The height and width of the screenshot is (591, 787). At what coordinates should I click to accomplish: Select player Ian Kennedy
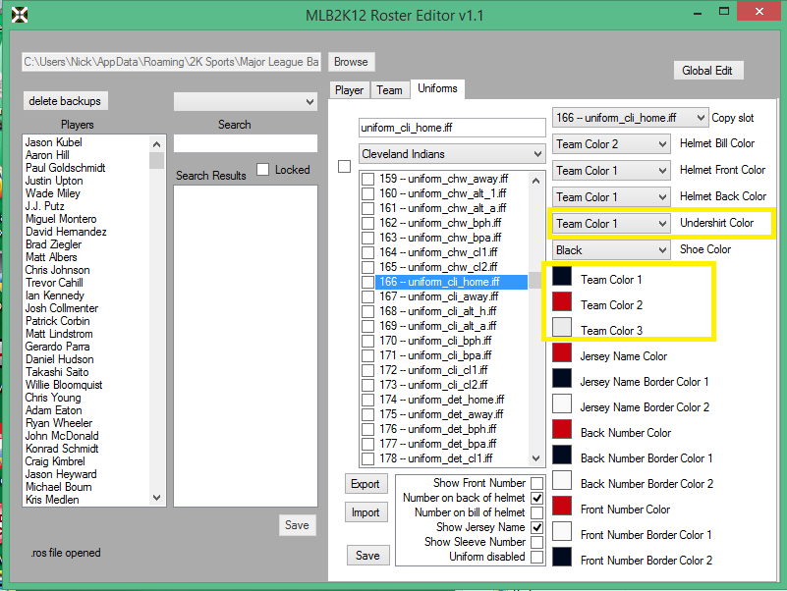pos(55,295)
